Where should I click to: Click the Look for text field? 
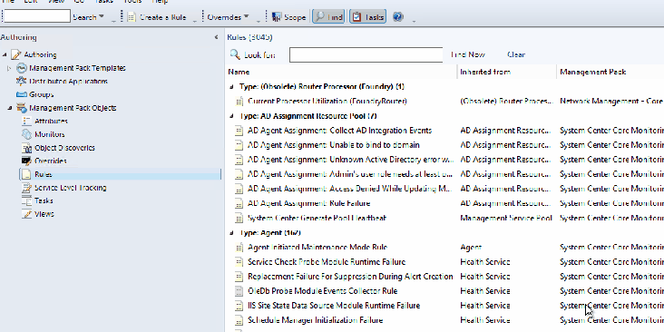(x=366, y=54)
